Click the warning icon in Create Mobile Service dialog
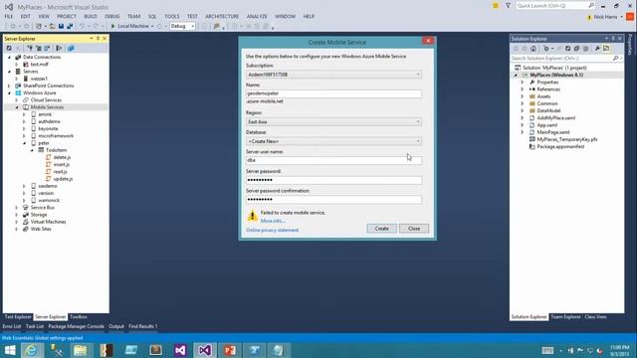This screenshot has height=358, width=637. tap(252, 216)
